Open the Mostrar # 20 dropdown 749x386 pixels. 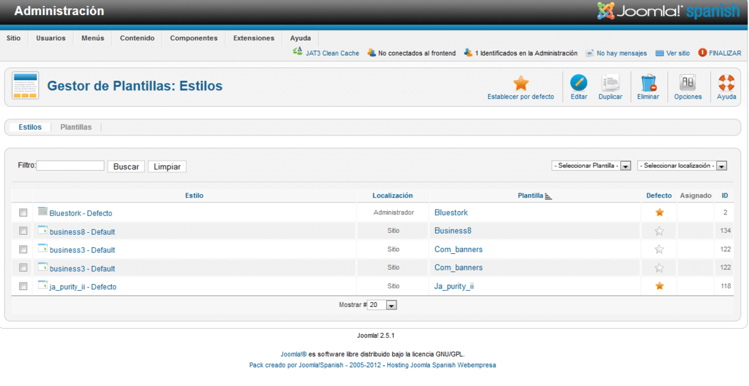coord(382,305)
